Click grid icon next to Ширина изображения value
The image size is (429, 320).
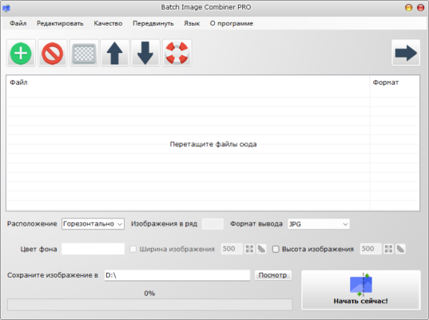[x=249, y=249]
